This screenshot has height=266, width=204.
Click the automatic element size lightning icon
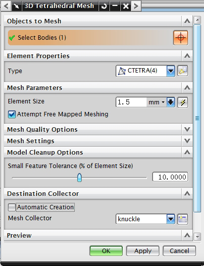point(183,102)
